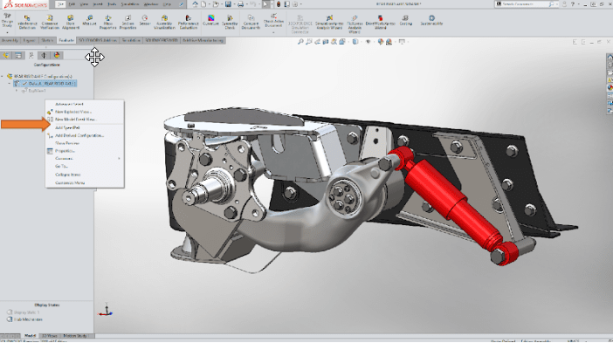The width and height of the screenshot is (613, 343).
Task: Run Interference Detection
Action: (27, 22)
